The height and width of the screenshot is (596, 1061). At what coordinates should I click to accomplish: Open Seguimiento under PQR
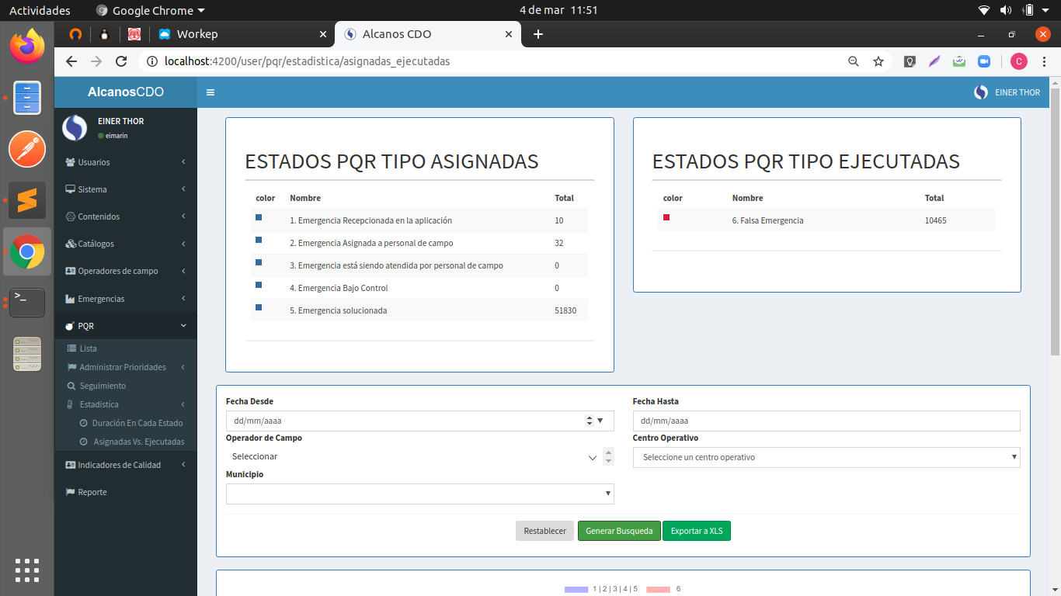(x=103, y=386)
